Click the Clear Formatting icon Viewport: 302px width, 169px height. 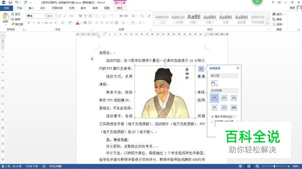[x=80, y=16]
